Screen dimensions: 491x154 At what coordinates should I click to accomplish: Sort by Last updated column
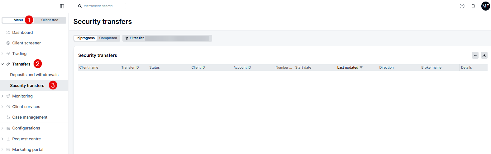tap(348, 67)
